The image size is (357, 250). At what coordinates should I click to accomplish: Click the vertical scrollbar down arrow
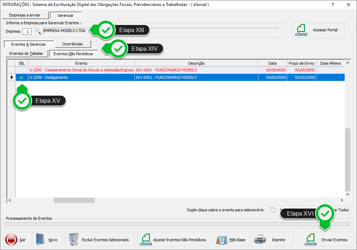tap(348, 194)
